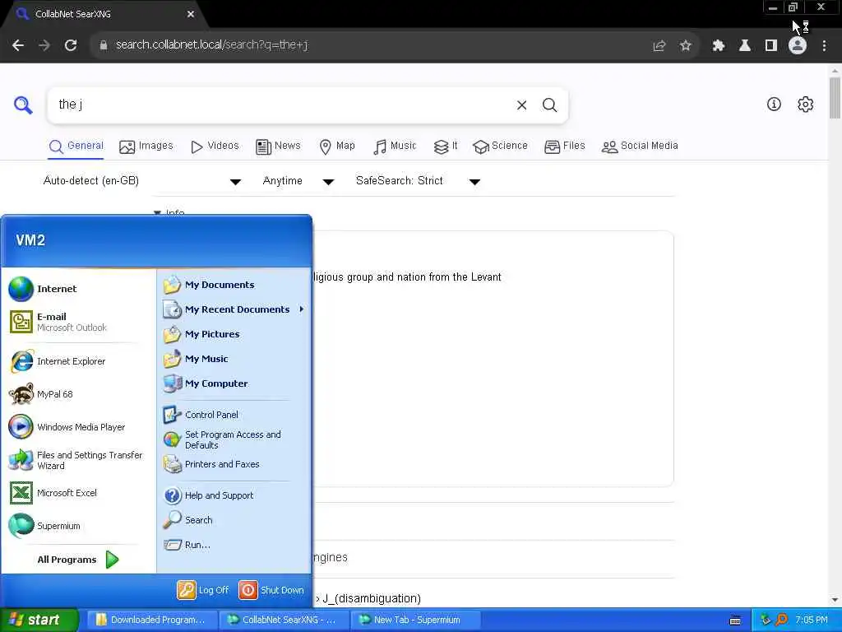Click the Windows start button
The width and height of the screenshot is (842, 632).
39,620
